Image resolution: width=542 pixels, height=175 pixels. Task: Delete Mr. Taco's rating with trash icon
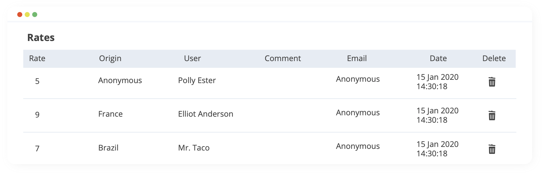(492, 149)
